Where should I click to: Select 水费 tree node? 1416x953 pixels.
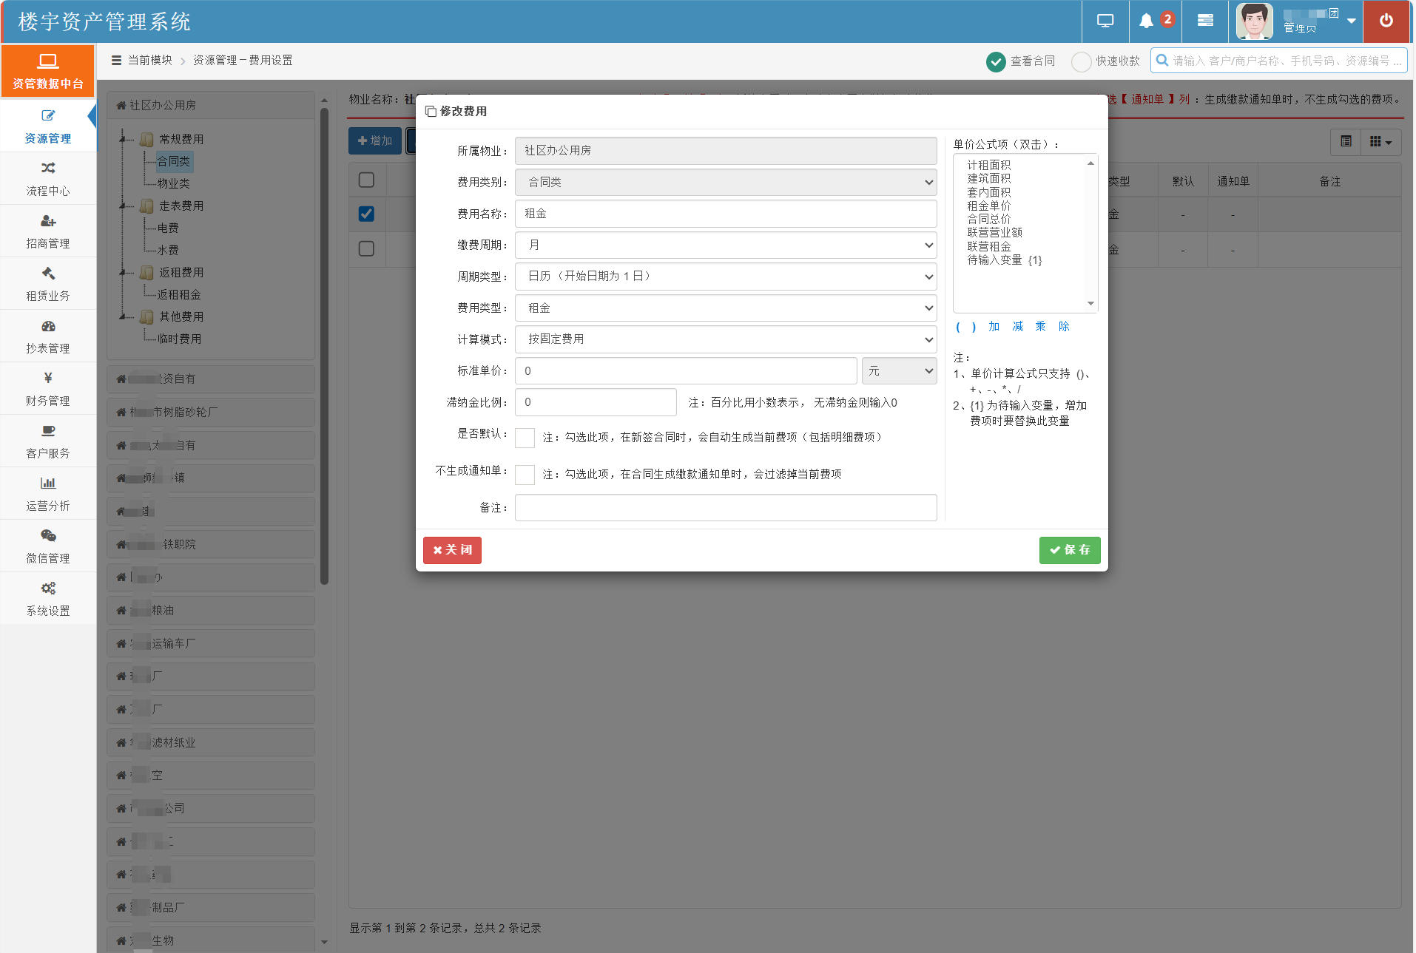coord(168,250)
